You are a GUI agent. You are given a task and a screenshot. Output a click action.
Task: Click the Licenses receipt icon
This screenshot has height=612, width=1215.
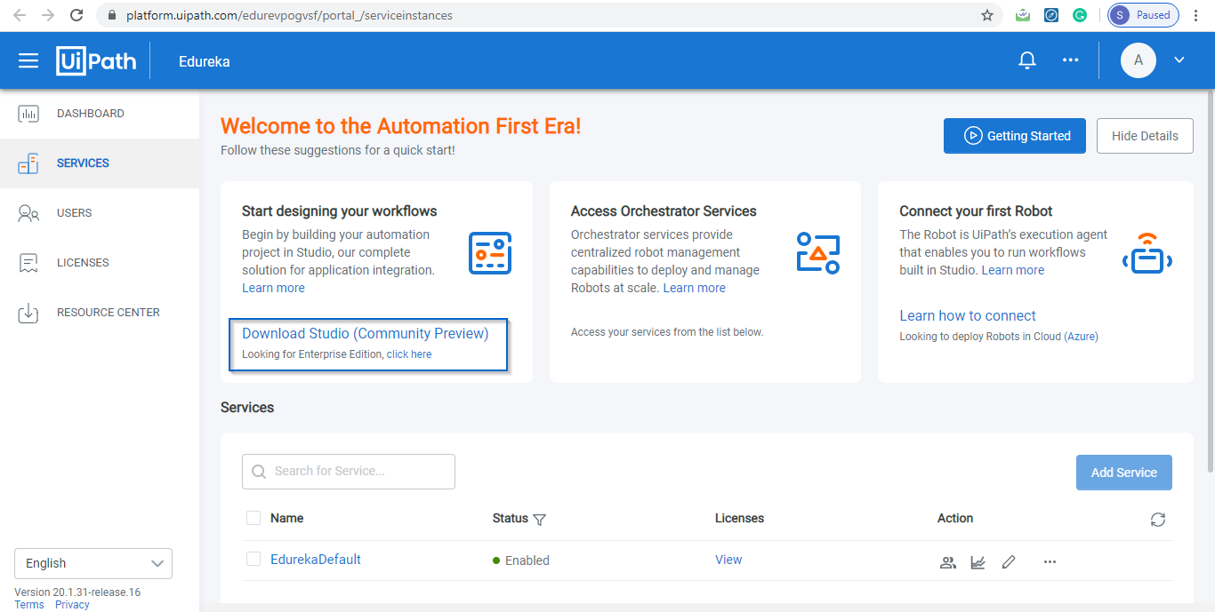28,263
